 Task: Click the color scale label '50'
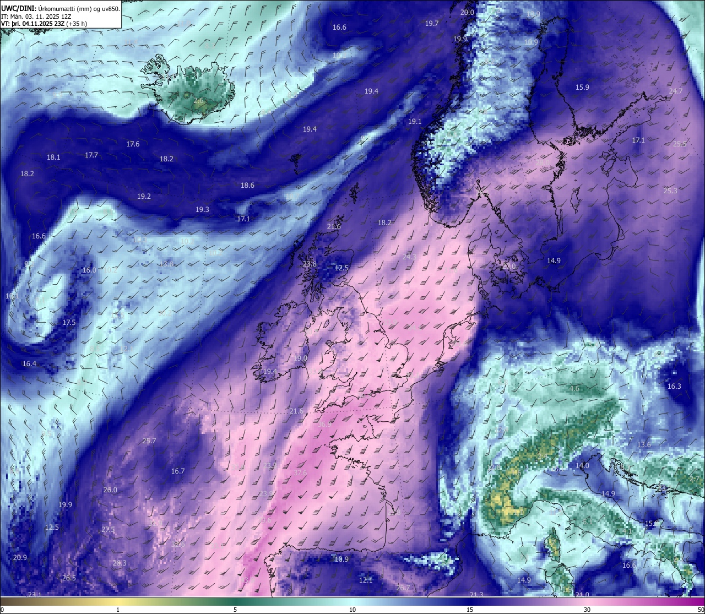point(701,610)
